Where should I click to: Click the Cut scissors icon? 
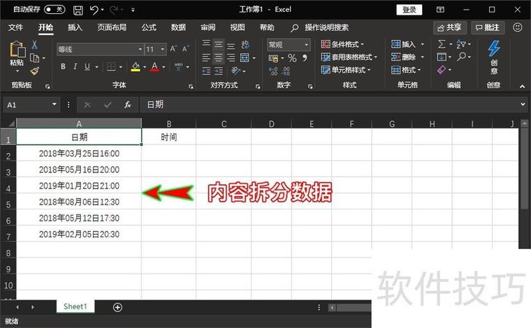click(x=34, y=45)
